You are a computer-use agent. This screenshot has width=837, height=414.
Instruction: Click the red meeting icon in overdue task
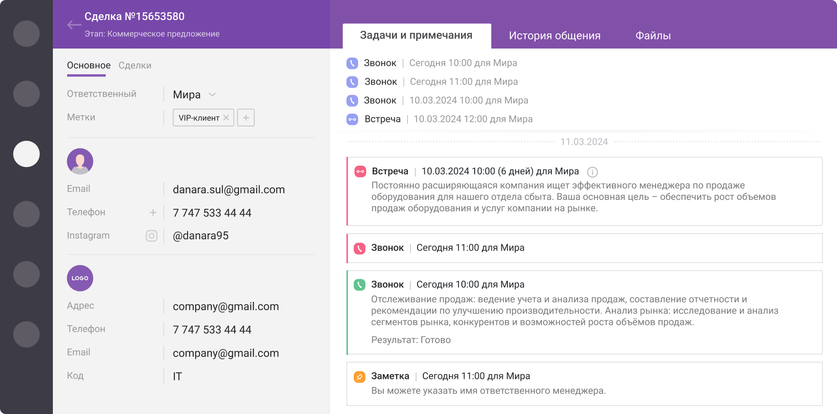[360, 171]
